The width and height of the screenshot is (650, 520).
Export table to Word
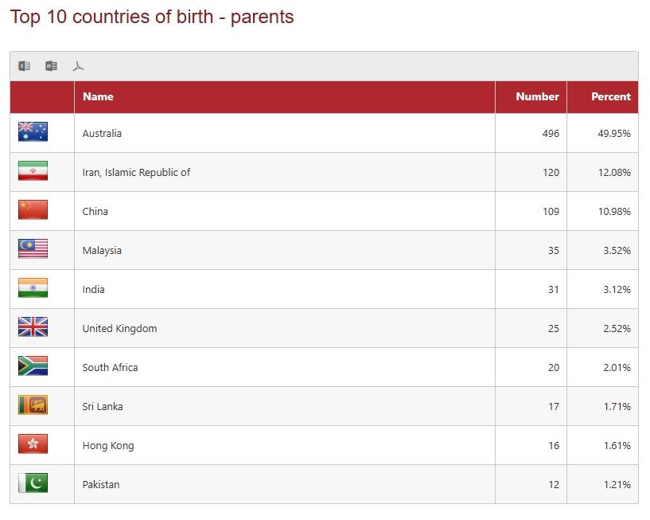point(51,66)
